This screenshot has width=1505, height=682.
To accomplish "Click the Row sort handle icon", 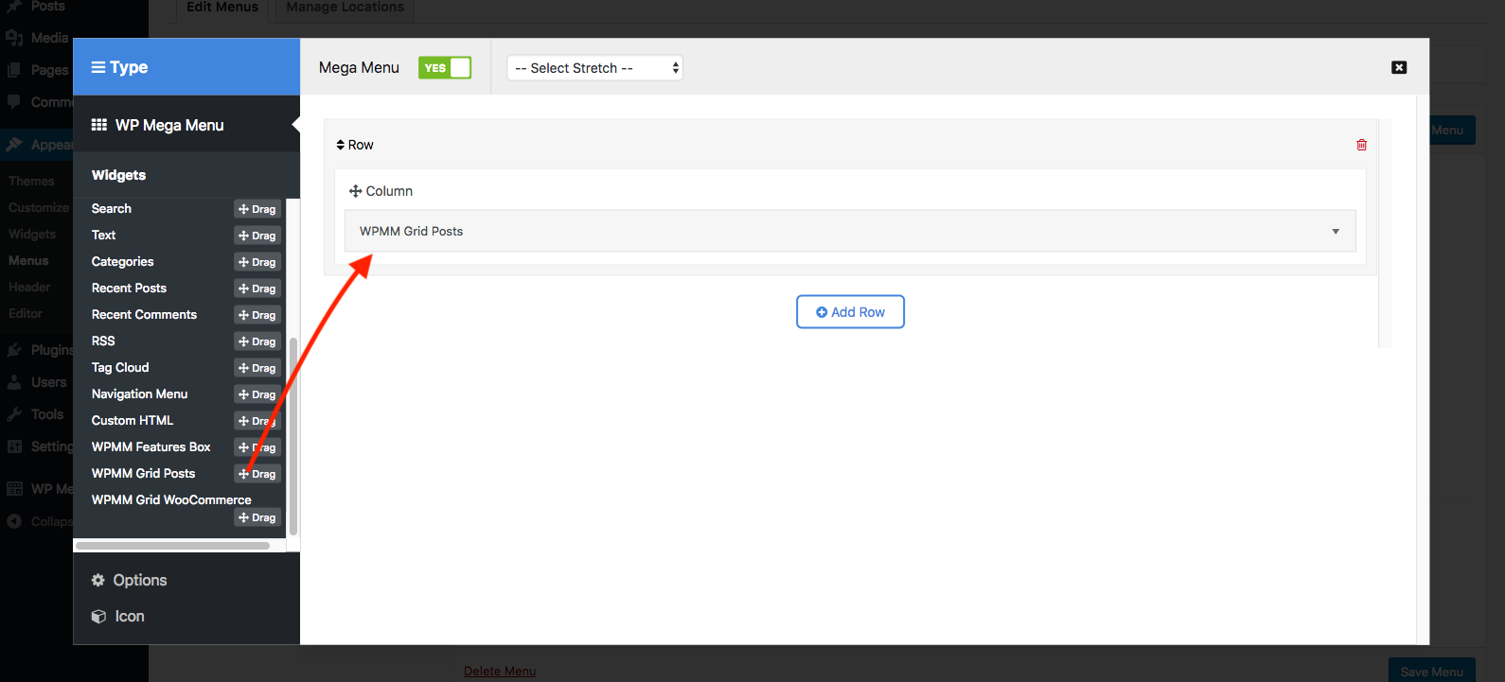I will pyautogui.click(x=341, y=145).
